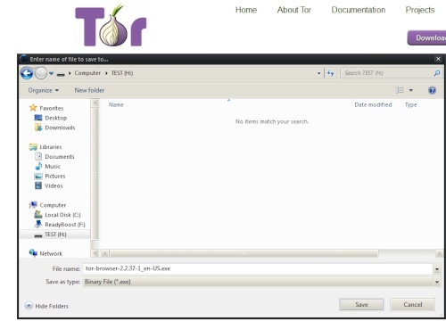The image size is (446, 321).
Task: Click the horizontal scrollbar left arrow
Action: click(x=104, y=254)
